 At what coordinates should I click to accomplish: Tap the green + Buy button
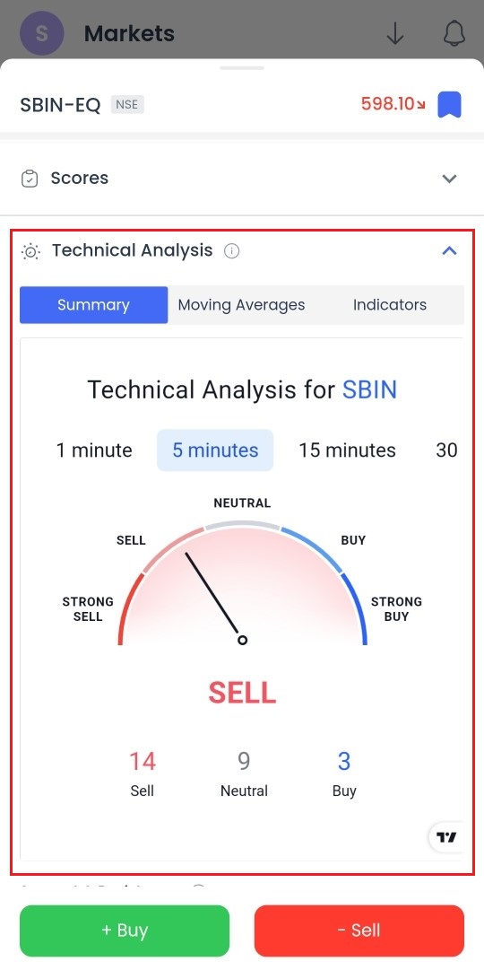click(125, 931)
